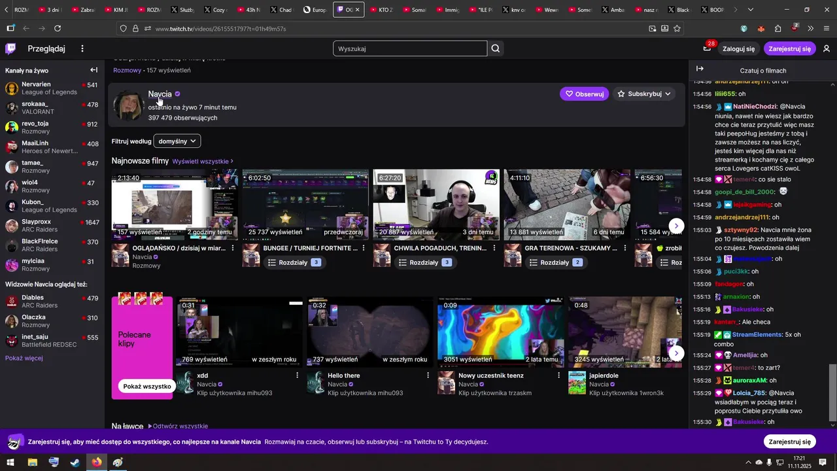
Task: Open options menu for CHWILA POGADUCH video
Action: pyautogui.click(x=494, y=249)
